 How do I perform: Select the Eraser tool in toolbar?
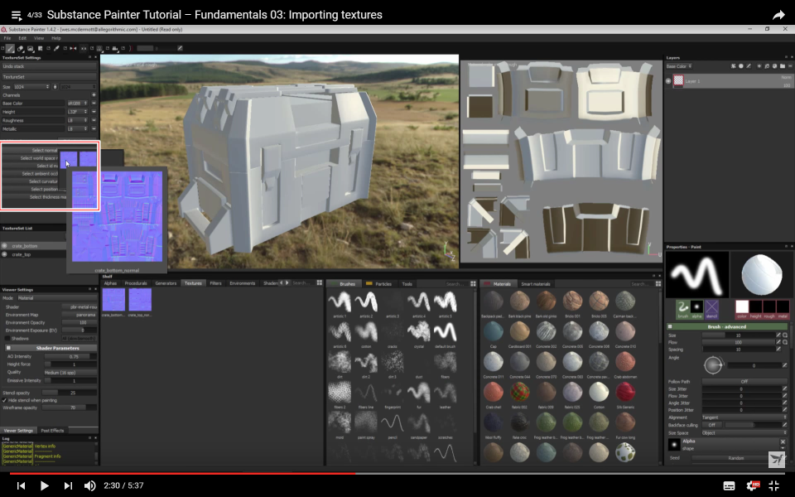(20, 49)
